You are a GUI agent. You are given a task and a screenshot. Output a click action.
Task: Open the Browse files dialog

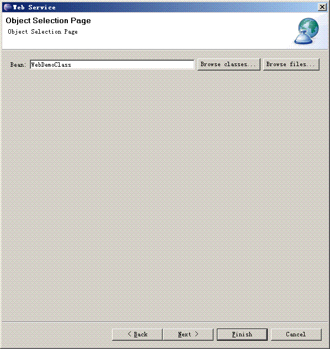click(291, 65)
